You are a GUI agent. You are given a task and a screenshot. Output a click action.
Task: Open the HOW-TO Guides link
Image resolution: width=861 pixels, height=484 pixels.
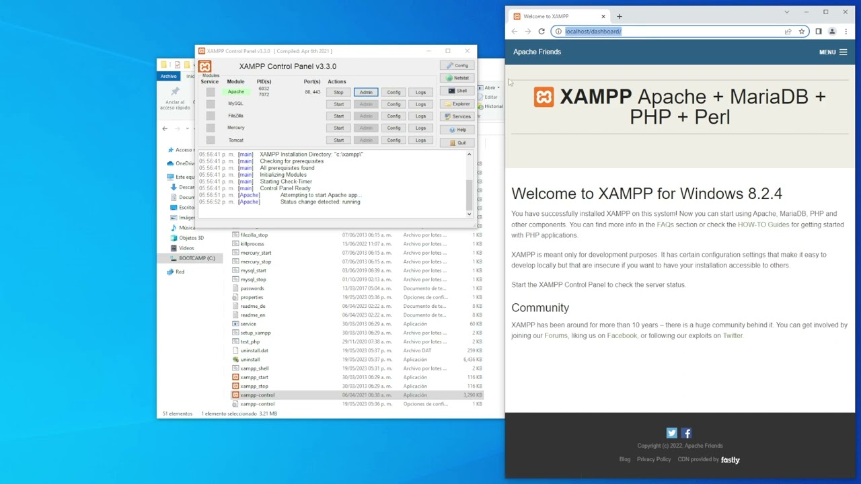[x=763, y=225]
